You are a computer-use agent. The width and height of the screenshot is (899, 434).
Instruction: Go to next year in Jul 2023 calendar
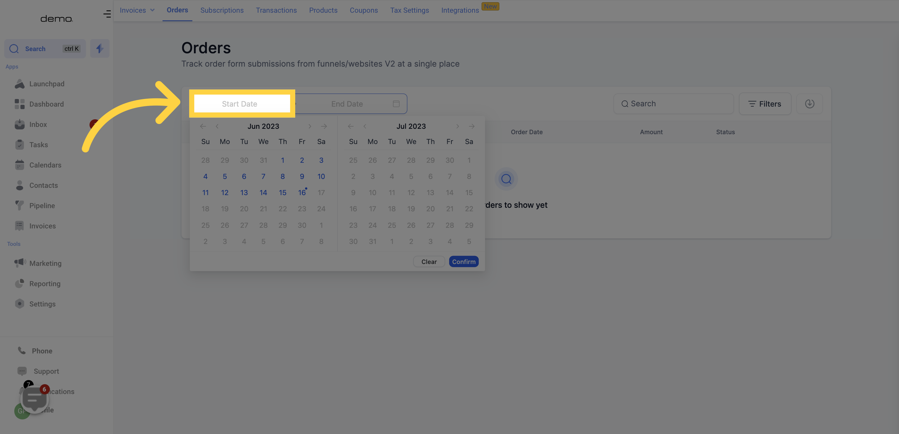pyautogui.click(x=472, y=126)
